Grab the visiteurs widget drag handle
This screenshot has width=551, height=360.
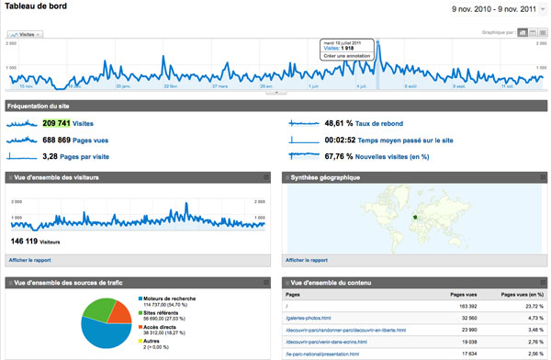(x=10, y=177)
